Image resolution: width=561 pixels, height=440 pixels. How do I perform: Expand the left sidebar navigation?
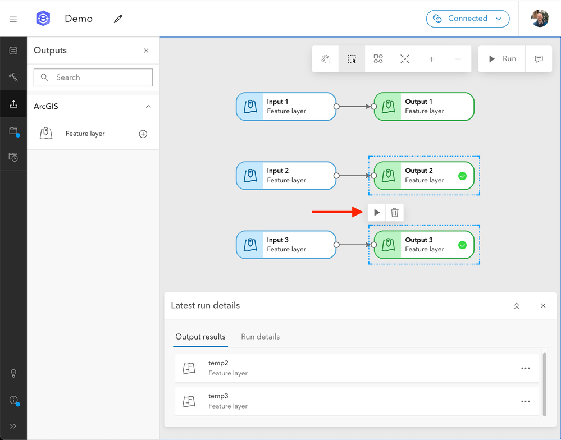point(13,426)
